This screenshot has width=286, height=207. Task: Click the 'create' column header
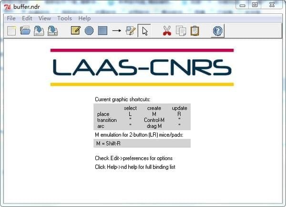pyautogui.click(x=154, y=108)
